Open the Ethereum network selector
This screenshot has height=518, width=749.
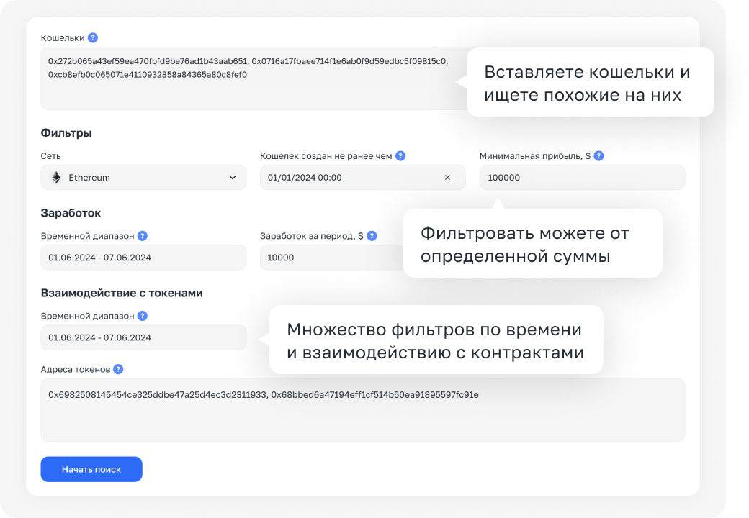[x=143, y=178]
